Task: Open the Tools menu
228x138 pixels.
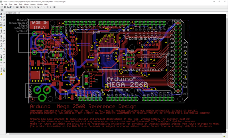Action: click(x=21, y=4)
